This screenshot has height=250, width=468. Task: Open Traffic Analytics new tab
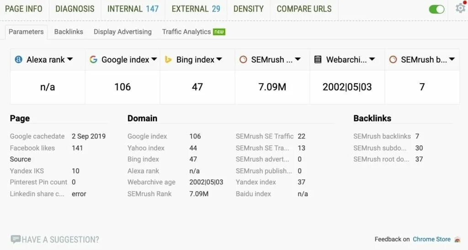click(193, 32)
